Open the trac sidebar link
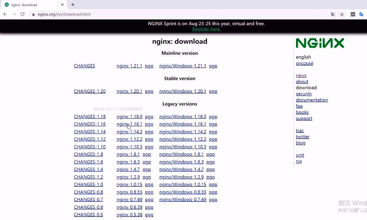Viewport: 367px width, 220px height. tap(300, 131)
